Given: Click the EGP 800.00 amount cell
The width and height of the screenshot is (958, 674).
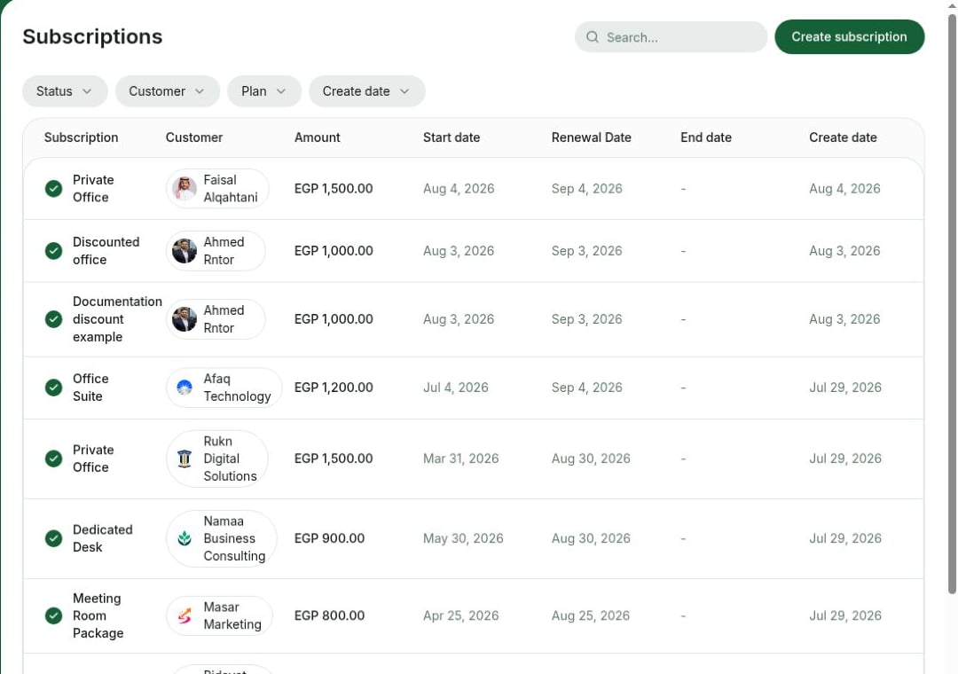Looking at the screenshot, I should [329, 616].
